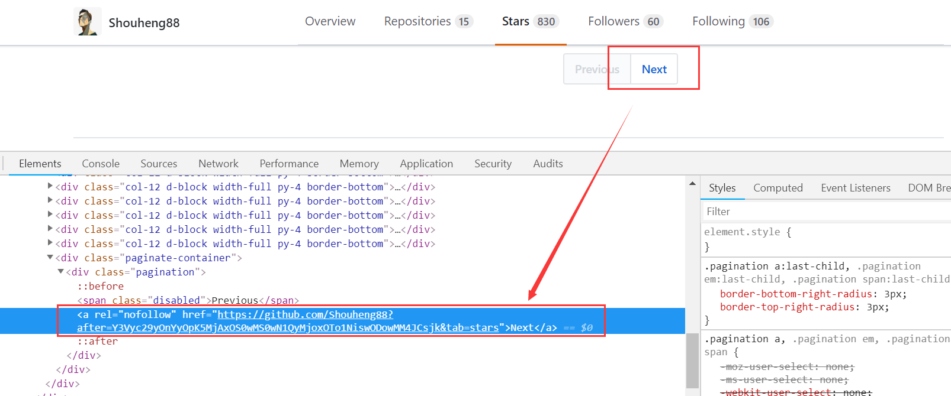Screen dimensions: 951x396
Task: Open the DevTools Audits panel
Action: click(x=548, y=164)
